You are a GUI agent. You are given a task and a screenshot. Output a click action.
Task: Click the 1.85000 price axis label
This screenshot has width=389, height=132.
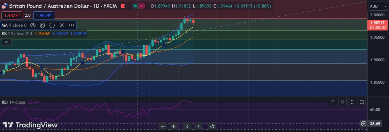[376, 82]
